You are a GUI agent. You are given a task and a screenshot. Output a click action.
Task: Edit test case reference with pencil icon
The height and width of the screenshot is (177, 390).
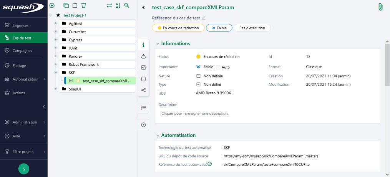pos(204,18)
